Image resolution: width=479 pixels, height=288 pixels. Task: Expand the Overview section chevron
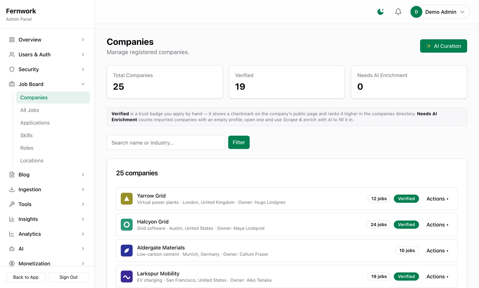click(x=83, y=40)
